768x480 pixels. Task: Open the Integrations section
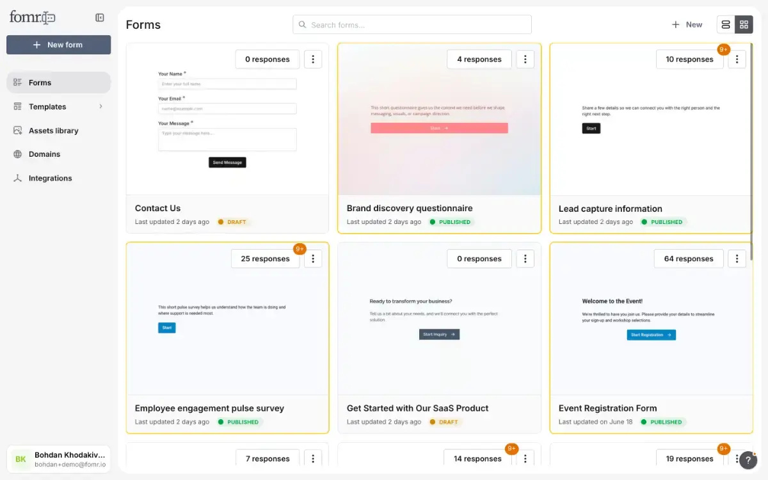(x=58, y=179)
